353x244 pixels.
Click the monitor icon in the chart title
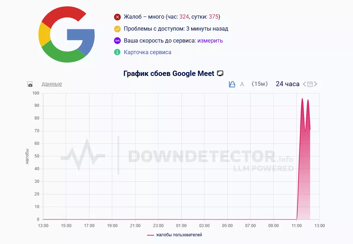click(x=220, y=73)
